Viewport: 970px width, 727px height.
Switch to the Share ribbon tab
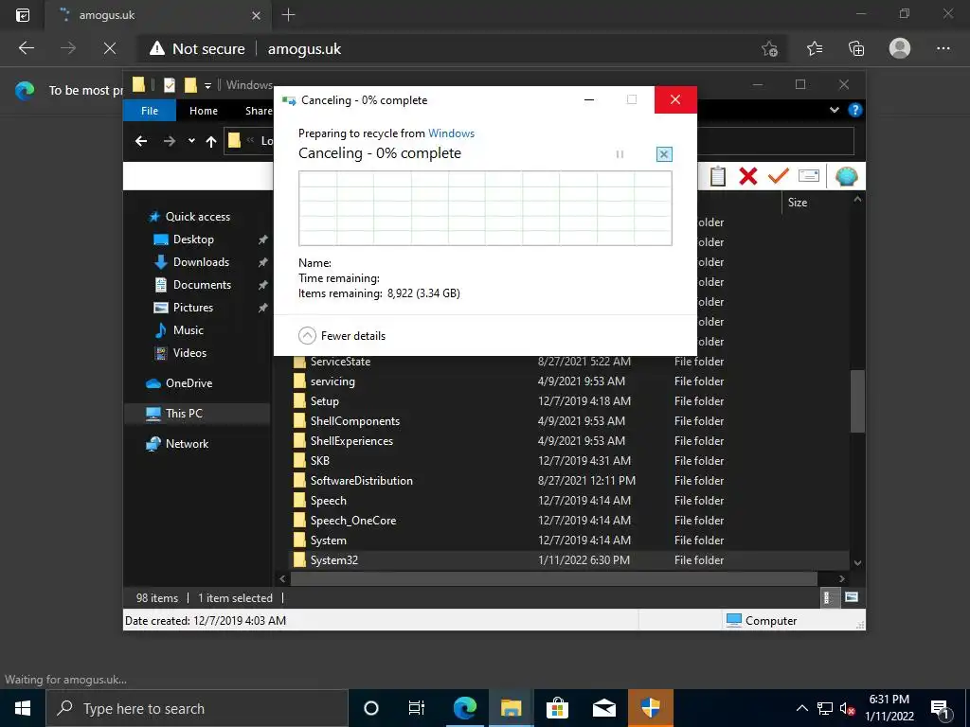tap(258, 111)
